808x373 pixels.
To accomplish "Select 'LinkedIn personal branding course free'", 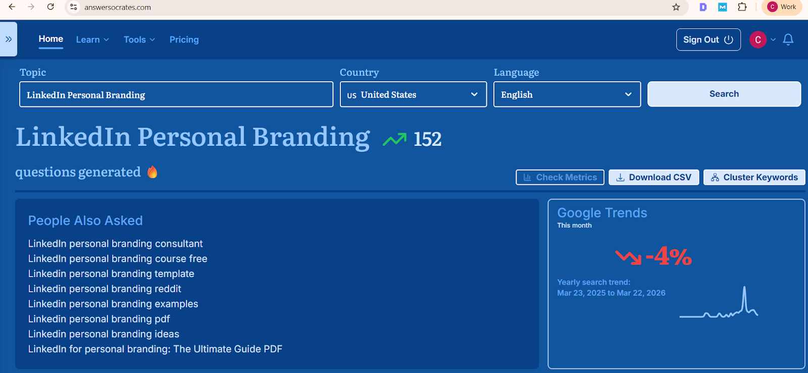I will [118, 258].
